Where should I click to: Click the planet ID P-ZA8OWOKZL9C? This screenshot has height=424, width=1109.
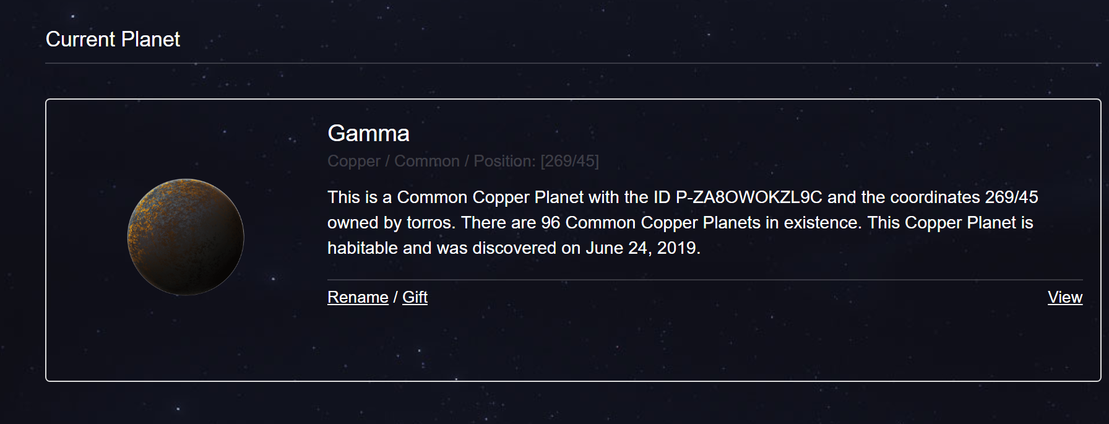[749, 197]
